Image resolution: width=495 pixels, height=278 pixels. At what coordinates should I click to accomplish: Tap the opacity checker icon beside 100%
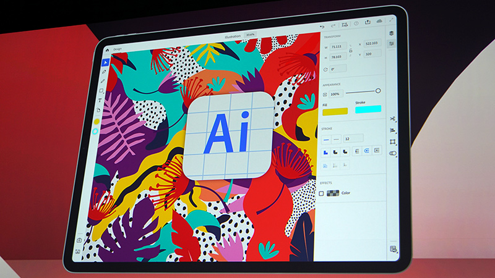pyautogui.click(x=324, y=95)
